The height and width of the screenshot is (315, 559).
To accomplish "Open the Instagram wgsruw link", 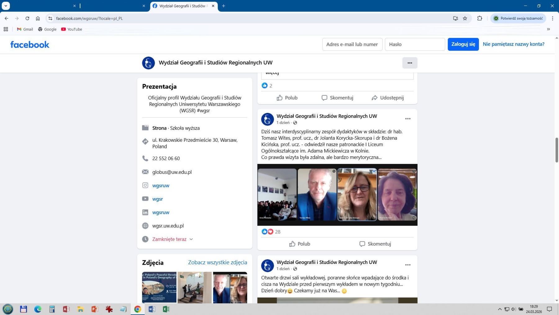I will [161, 186].
